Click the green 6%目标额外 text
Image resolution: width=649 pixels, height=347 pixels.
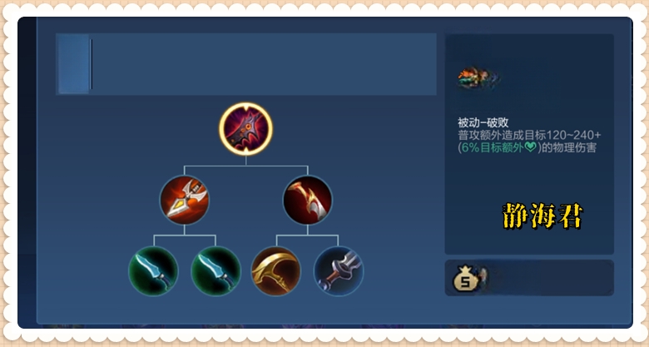pos(493,147)
